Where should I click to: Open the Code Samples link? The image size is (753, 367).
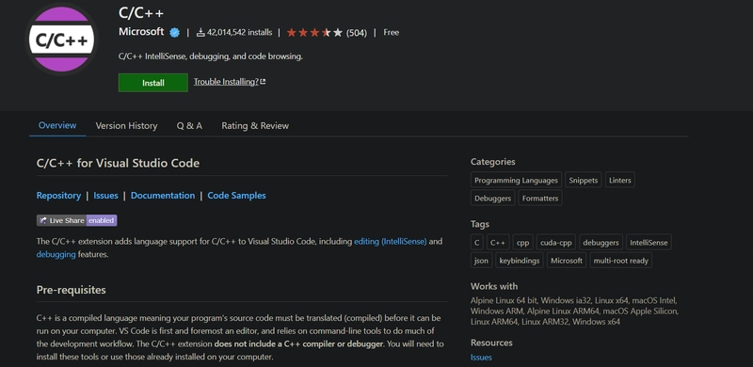[x=236, y=196]
